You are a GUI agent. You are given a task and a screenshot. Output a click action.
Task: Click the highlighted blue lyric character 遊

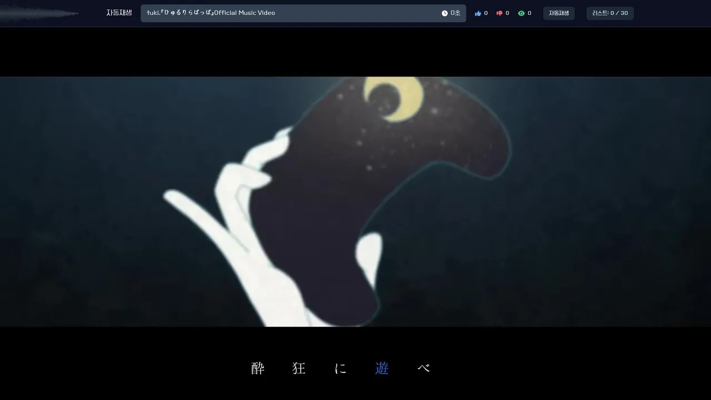(382, 368)
